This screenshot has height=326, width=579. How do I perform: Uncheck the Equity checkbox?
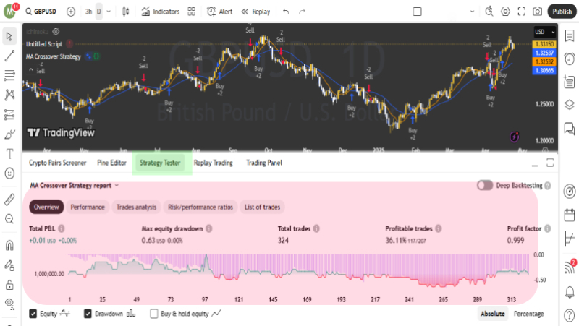tap(33, 314)
